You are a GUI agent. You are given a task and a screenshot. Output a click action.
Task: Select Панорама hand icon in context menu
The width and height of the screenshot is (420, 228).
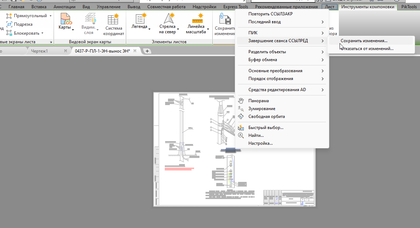point(241,101)
